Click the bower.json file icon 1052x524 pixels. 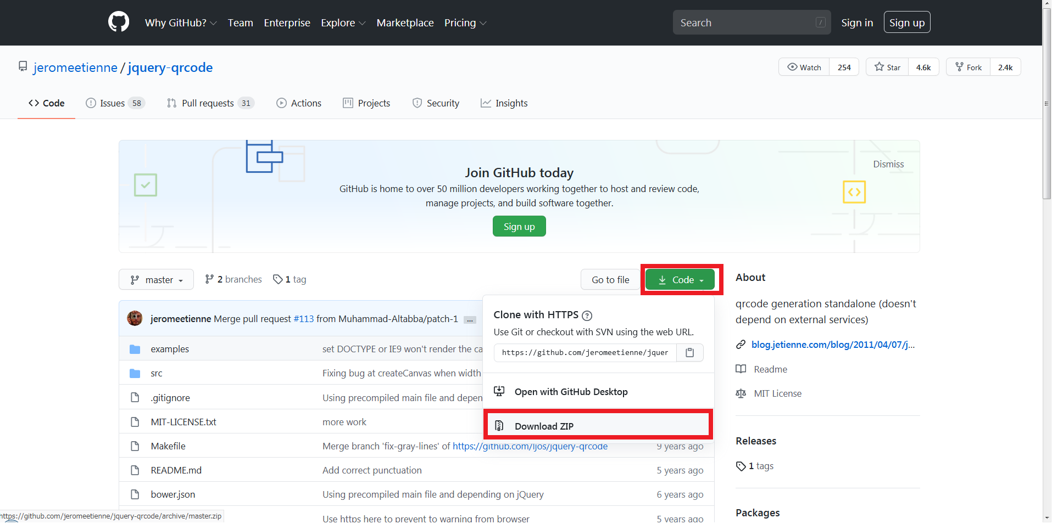pyautogui.click(x=135, y=494)
